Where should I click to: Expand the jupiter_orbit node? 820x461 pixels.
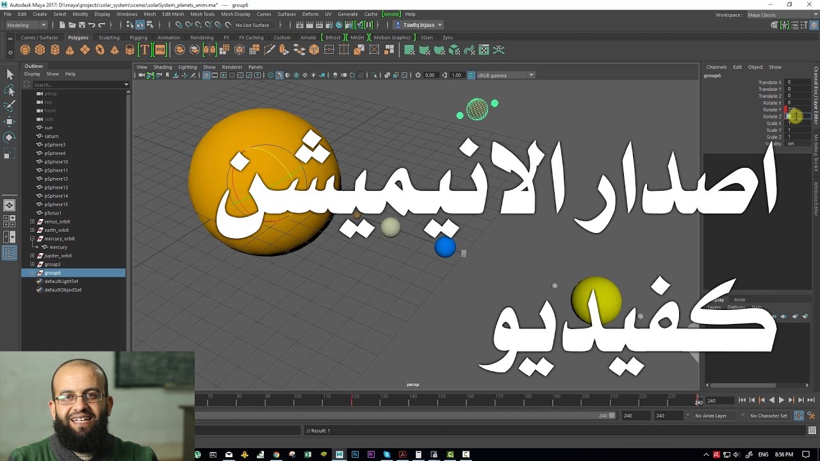pyautogui.click(x=32, y=255)
